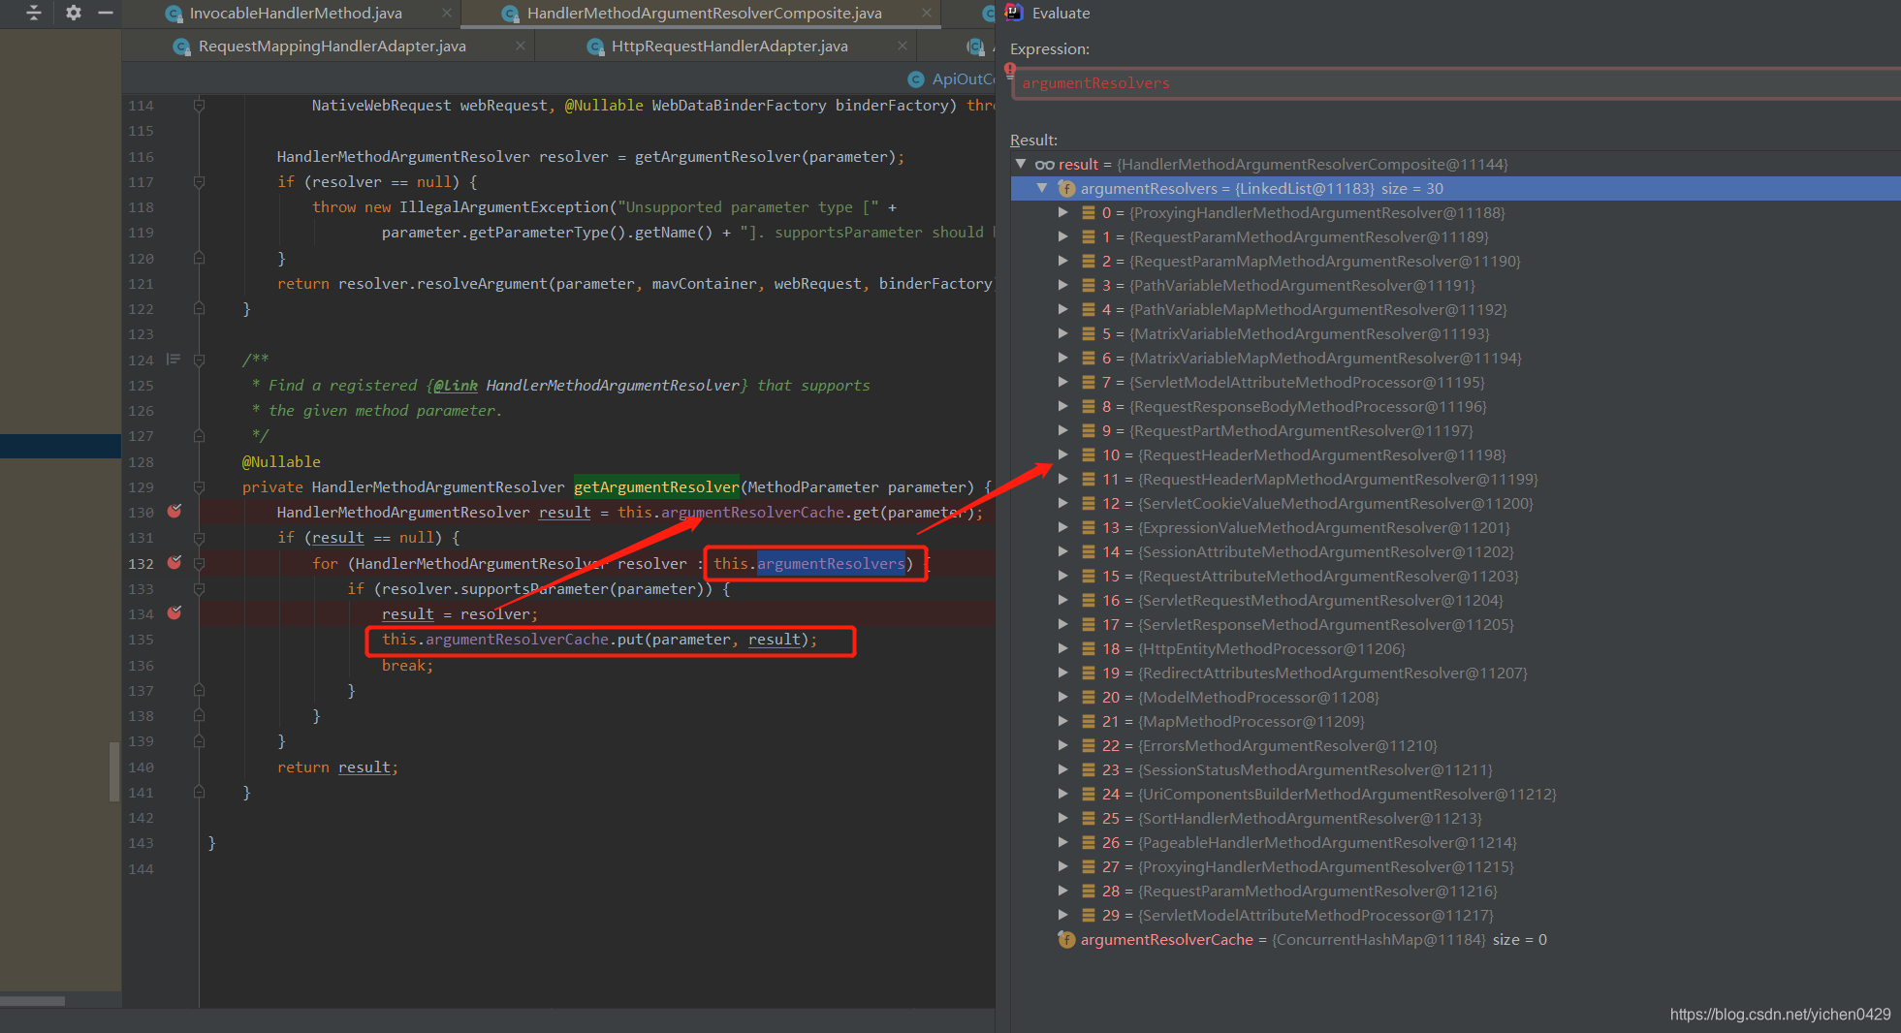
Task: Expand item 0 ProxyingHandlerMethodArgumentResolver@11188
Action: [1062, 212]
